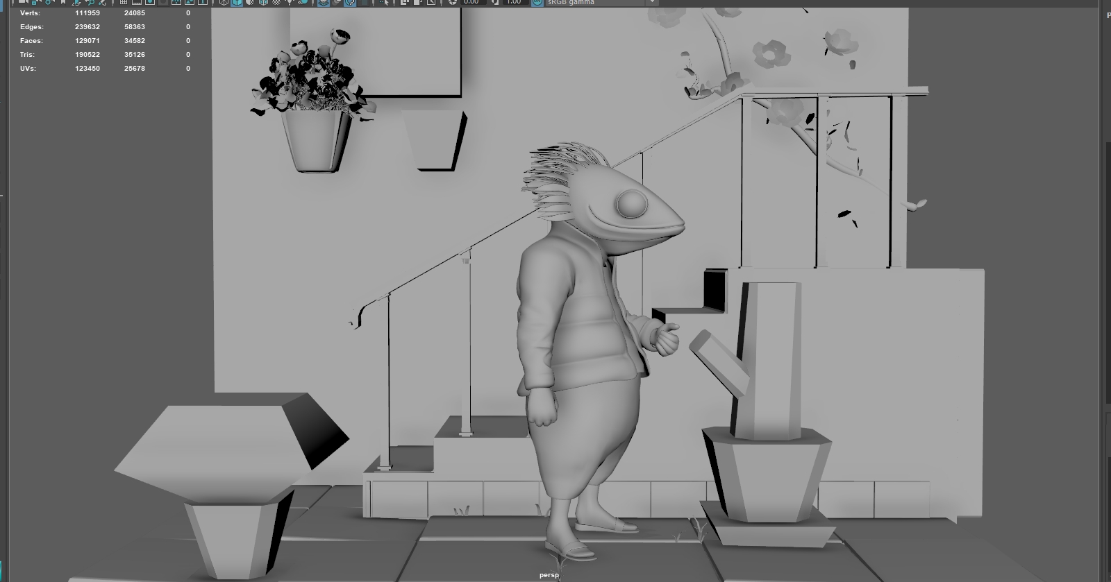
Task: Click the Film Gate icon
Action: pos(137,2)
